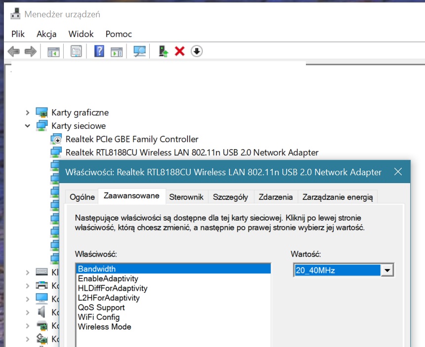Click the Karty graficzne display adapter icon
This screenshot has width=425, height=347.
42,113
